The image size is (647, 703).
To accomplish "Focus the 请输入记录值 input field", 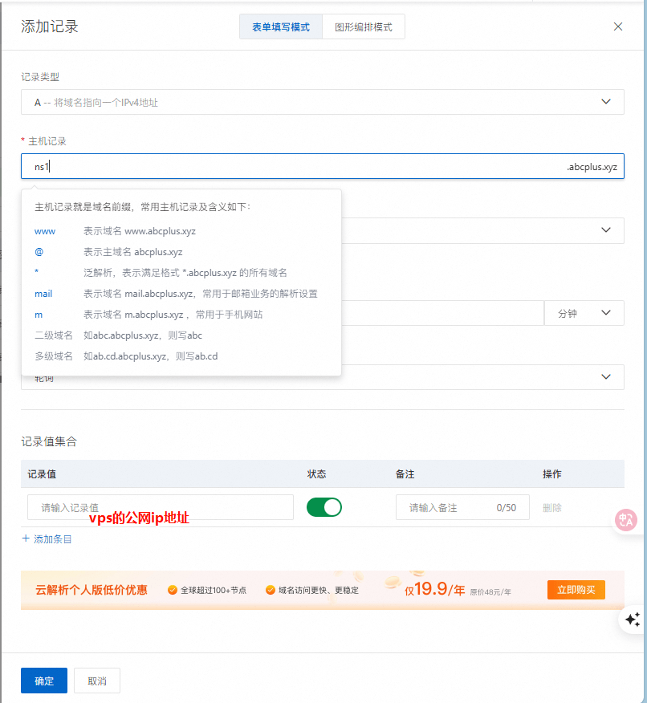I will (161, 507).
